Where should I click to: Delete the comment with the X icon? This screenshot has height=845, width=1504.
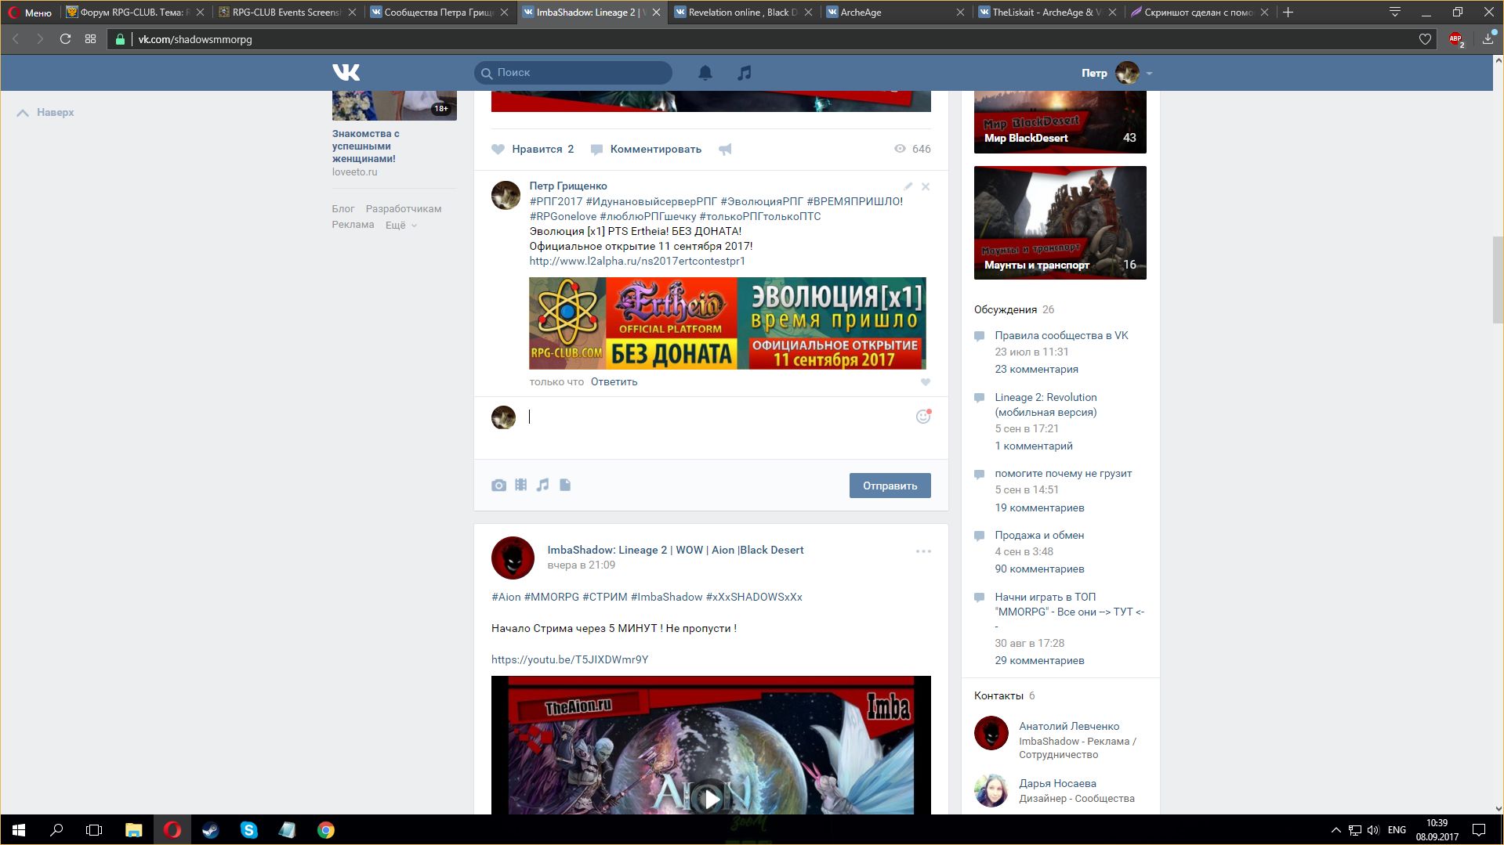[926, 186]
